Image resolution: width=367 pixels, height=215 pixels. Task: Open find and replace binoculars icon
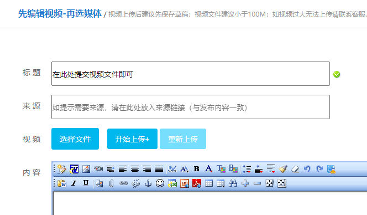coord(233,183)
